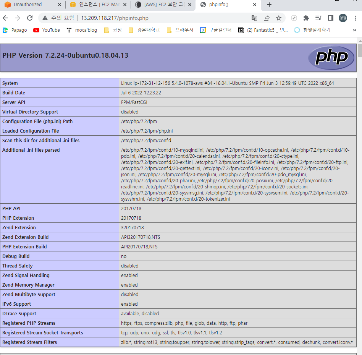This screenshot has width=362, height=355.
Task: Click the DTrace Support value available, disabled
Action: (x=140, y=314)
